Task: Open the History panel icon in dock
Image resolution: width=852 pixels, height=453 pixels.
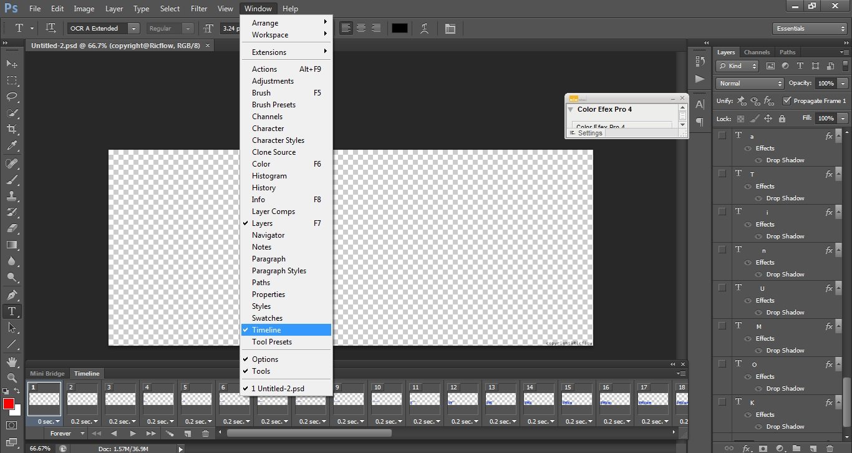Action: [700, 61]
